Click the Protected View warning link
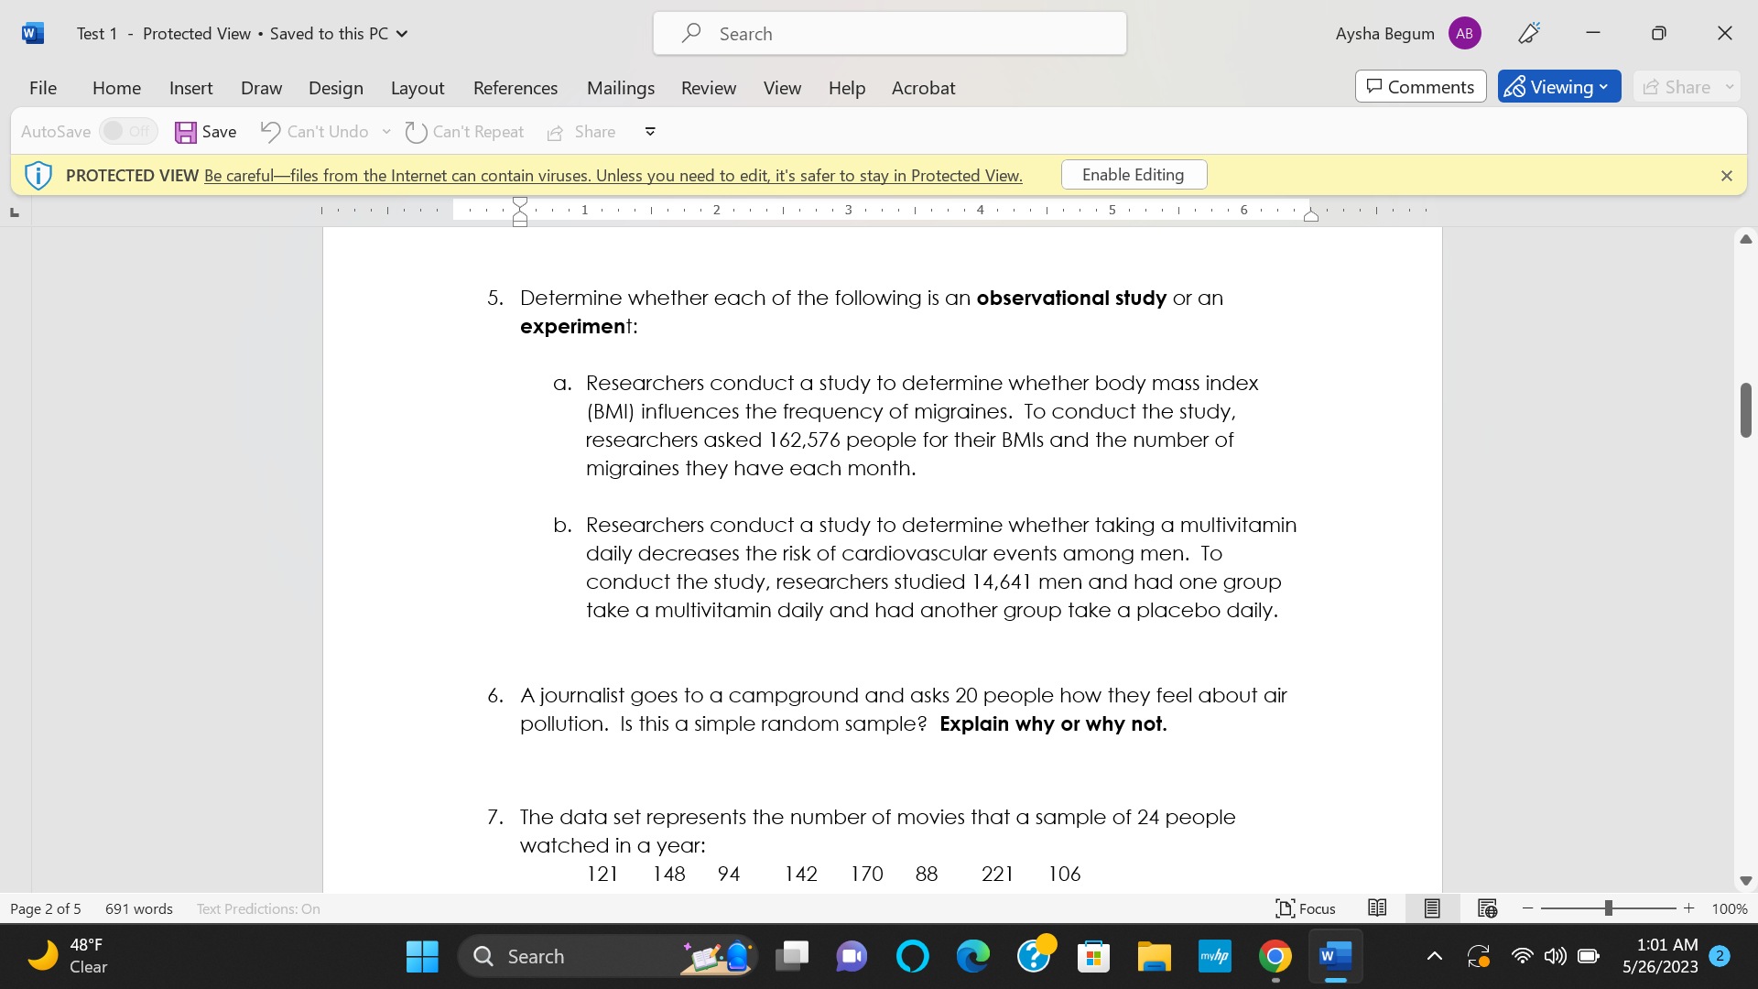1758x989 pixels. [x=612, y=175]
